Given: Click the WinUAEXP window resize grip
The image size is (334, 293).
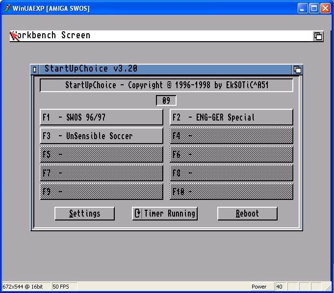Looking at the screenshot, I should click(x=329, y=288).
